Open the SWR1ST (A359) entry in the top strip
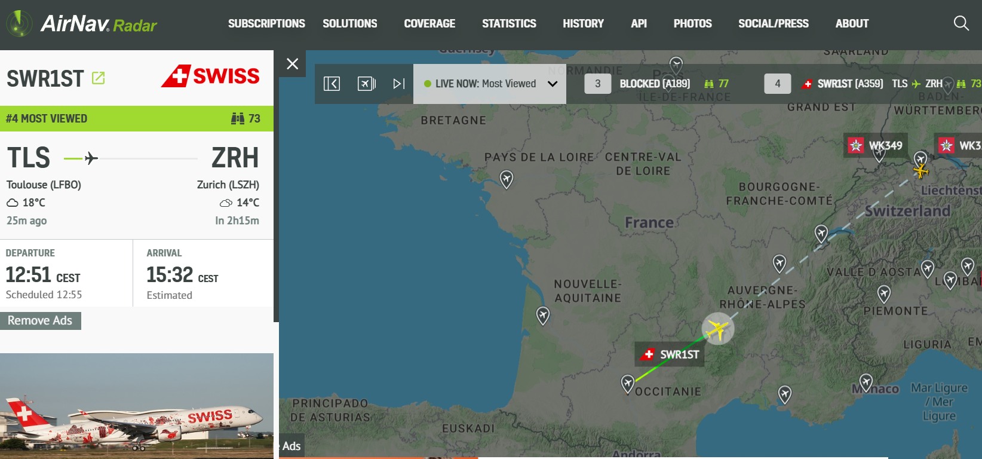The width and height of the screenshot is (982, 459). click(850, 84)
